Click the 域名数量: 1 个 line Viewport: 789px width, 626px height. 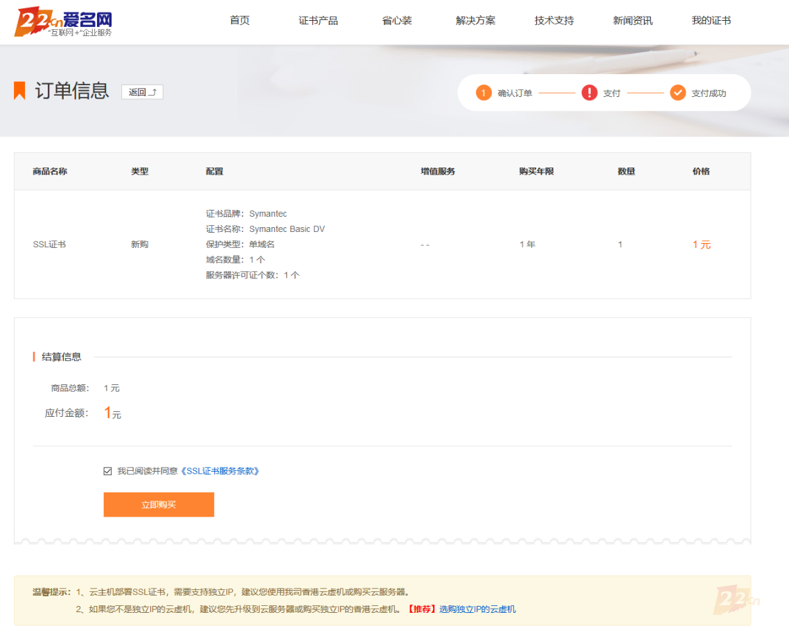(x=235, y=260)
